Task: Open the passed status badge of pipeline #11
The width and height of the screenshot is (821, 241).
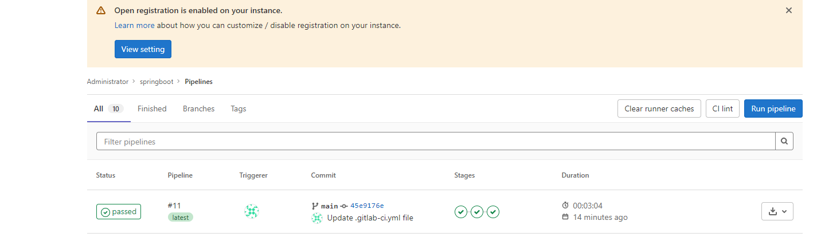Action: pos(119,212)
